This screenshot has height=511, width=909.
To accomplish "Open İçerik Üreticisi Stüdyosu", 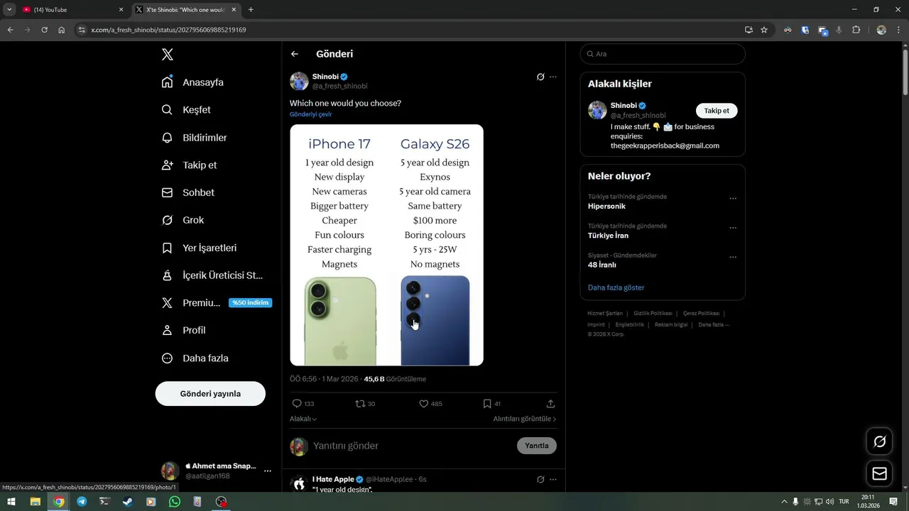I will [212, 275].
